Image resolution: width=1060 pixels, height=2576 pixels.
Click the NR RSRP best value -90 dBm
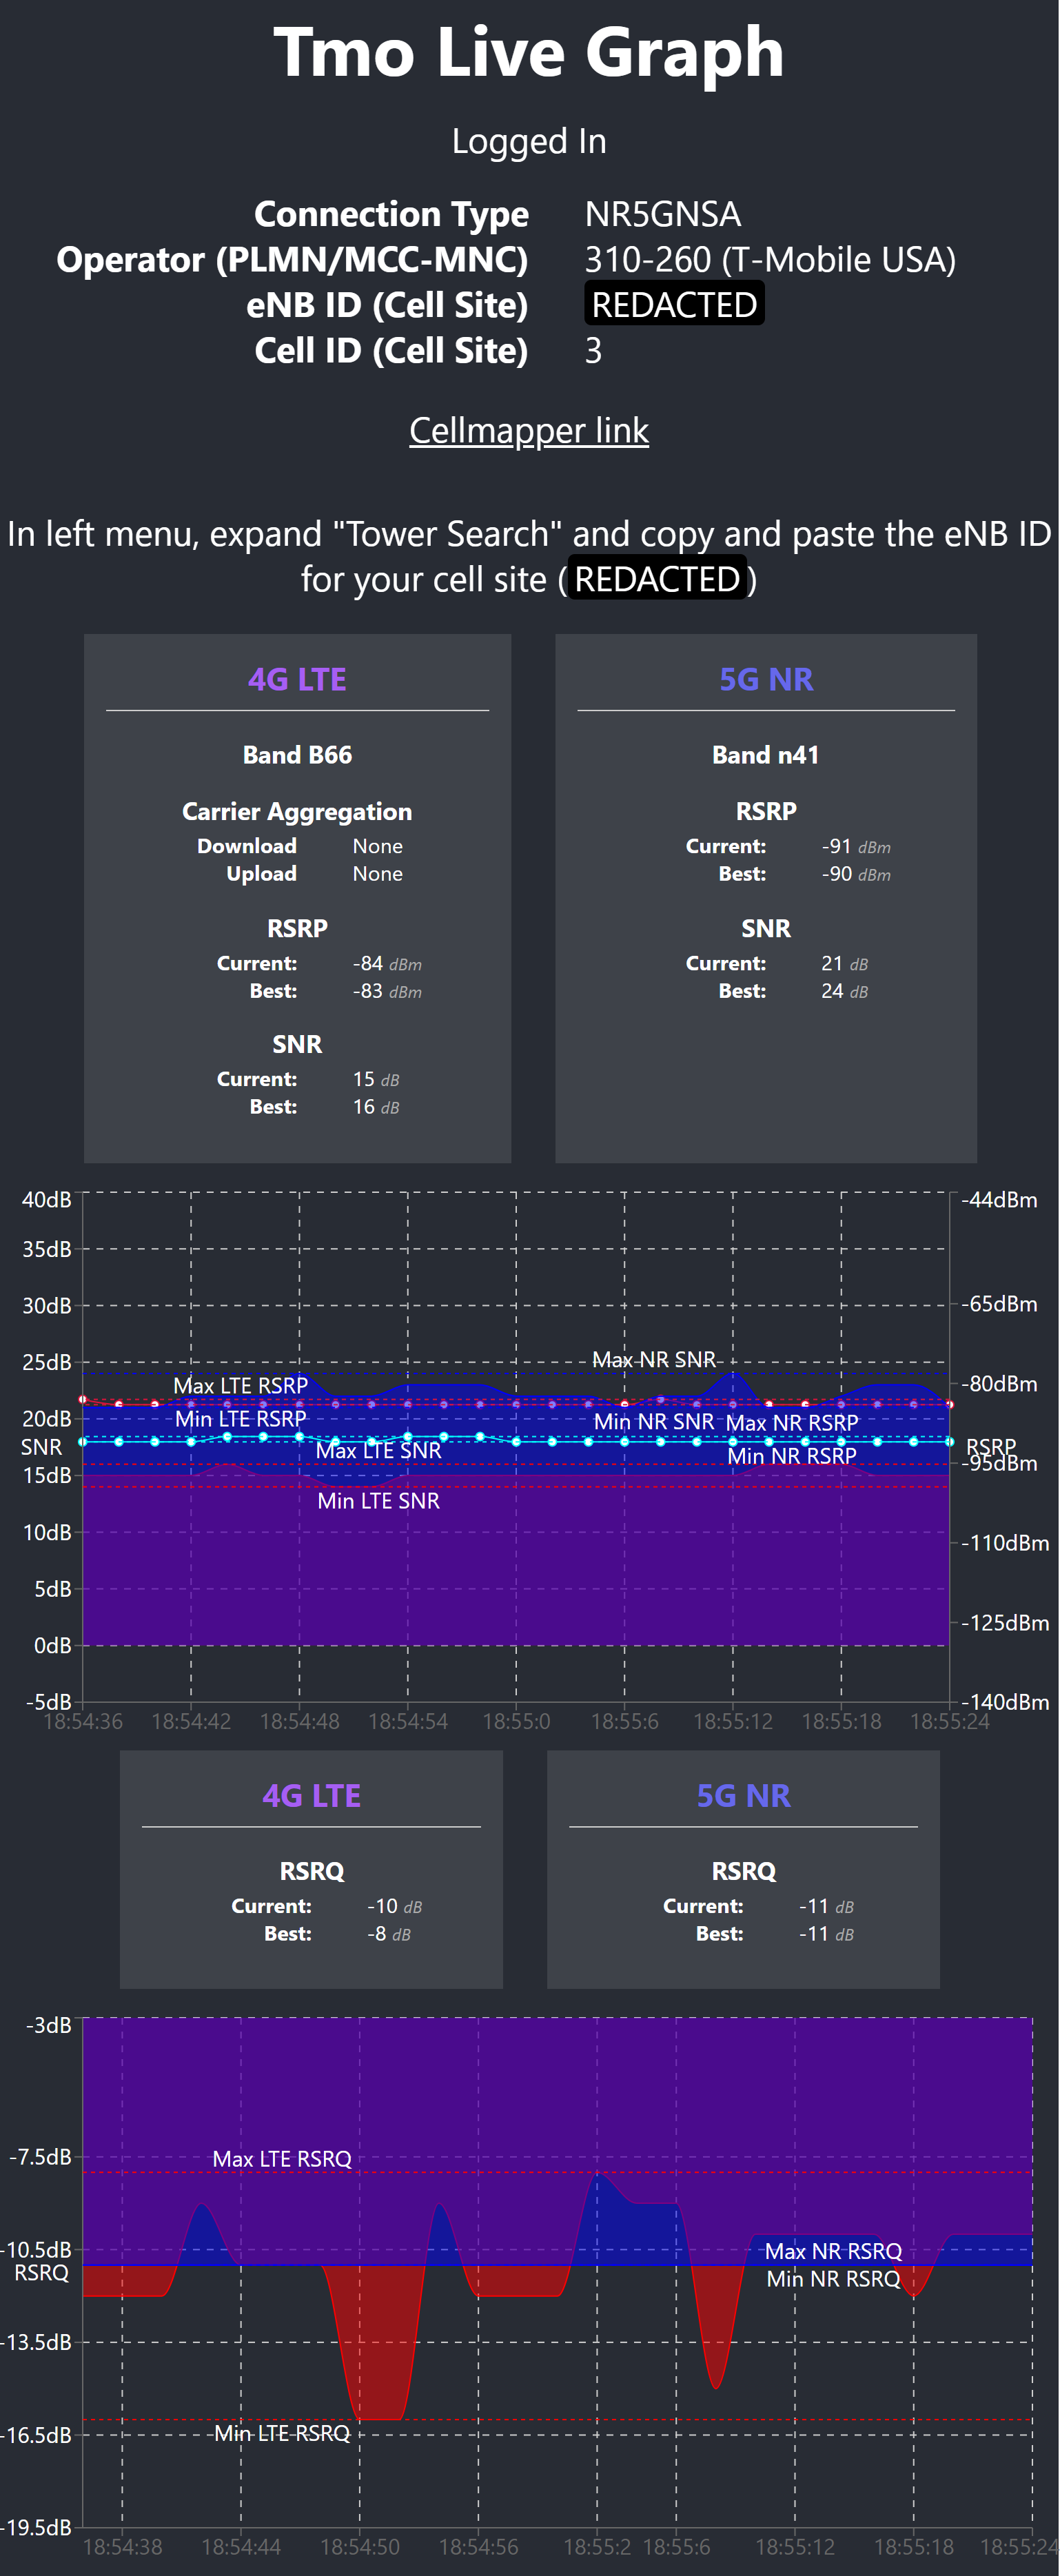pos(856,874)
